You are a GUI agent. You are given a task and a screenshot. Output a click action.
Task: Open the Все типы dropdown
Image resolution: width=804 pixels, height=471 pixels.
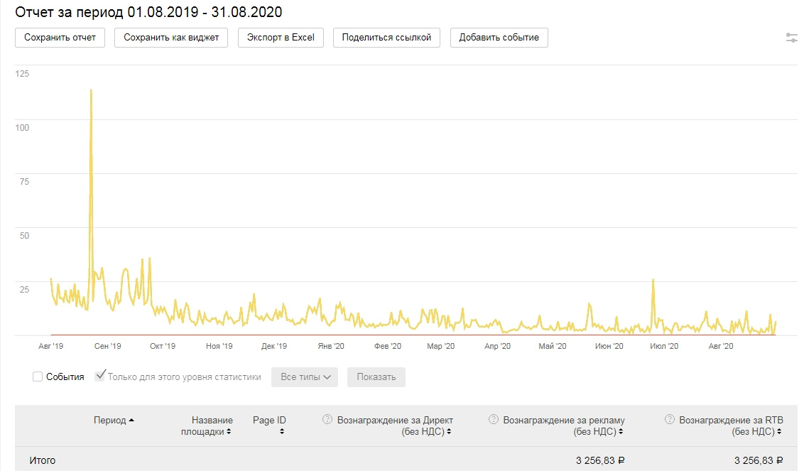click(305, 377)
